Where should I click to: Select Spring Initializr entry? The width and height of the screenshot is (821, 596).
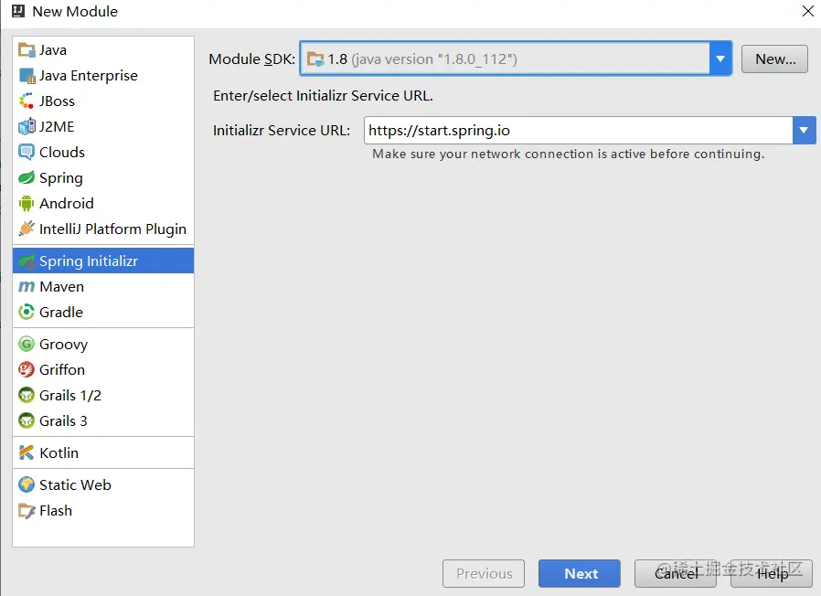[103, 261]
